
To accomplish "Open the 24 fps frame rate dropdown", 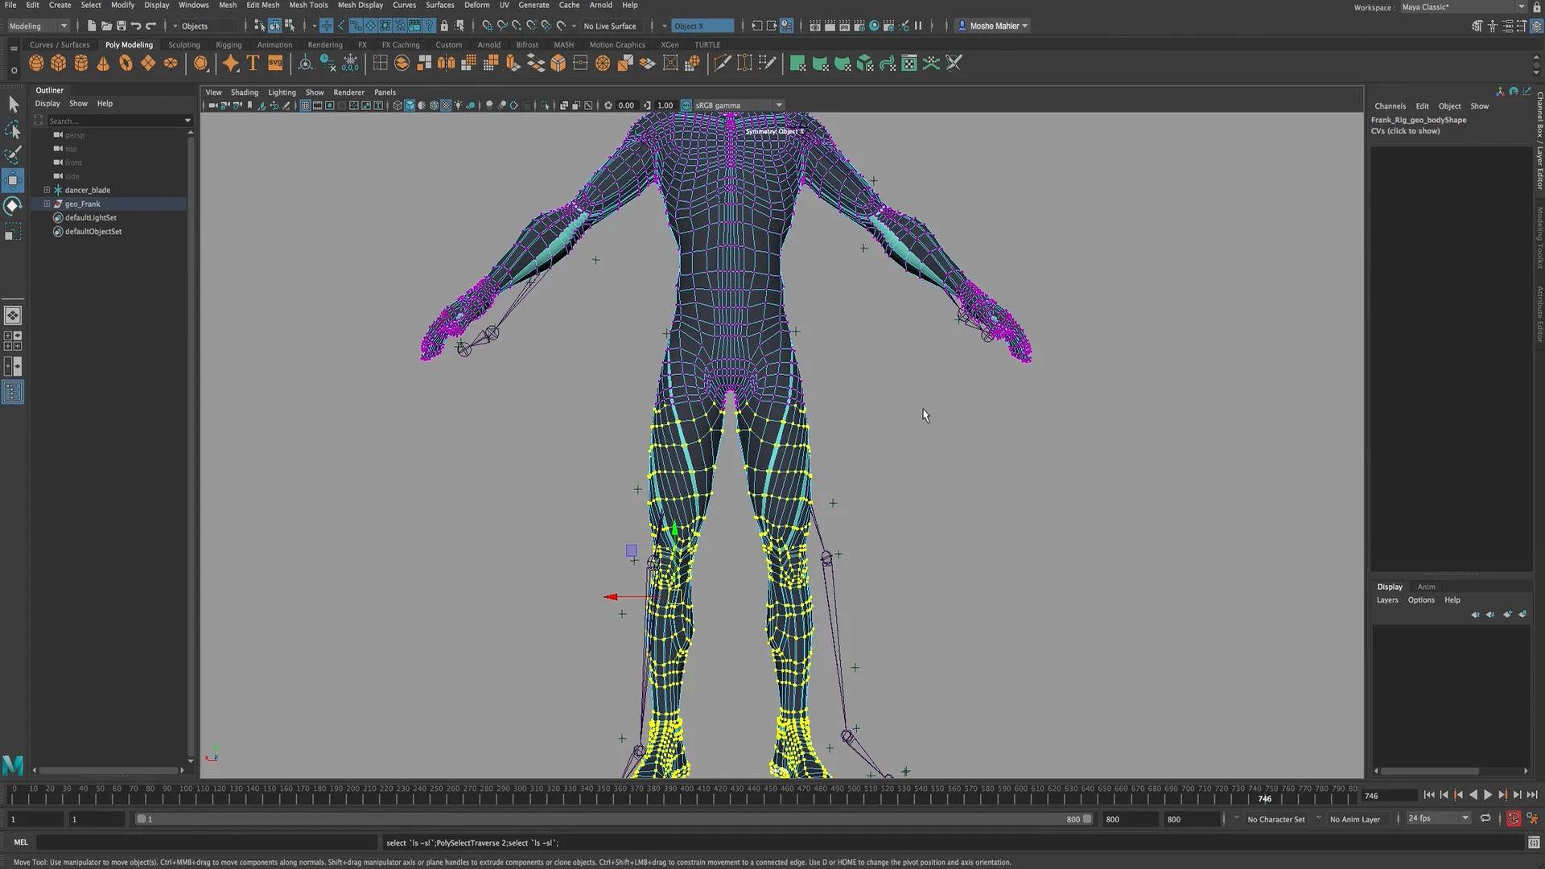I will click(x=1439, y=819).
